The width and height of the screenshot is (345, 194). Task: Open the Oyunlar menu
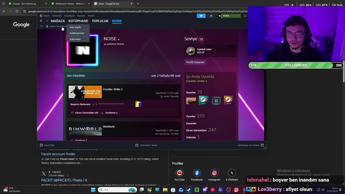click(81, 16)
